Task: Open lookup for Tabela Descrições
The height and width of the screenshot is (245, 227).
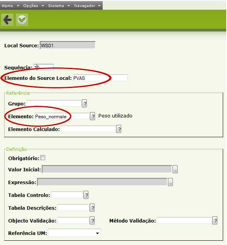Action: coord(92,208)
